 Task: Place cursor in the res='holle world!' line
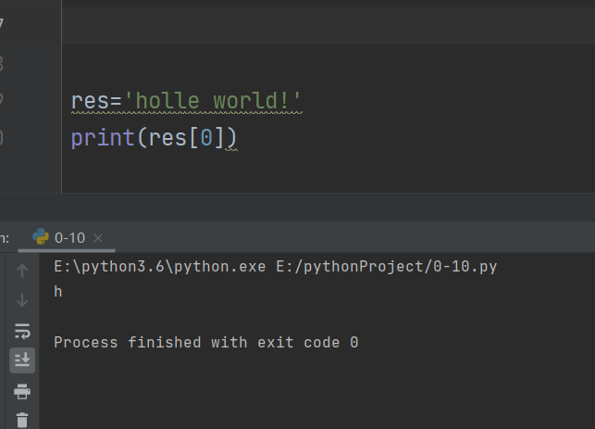point(186,101)
